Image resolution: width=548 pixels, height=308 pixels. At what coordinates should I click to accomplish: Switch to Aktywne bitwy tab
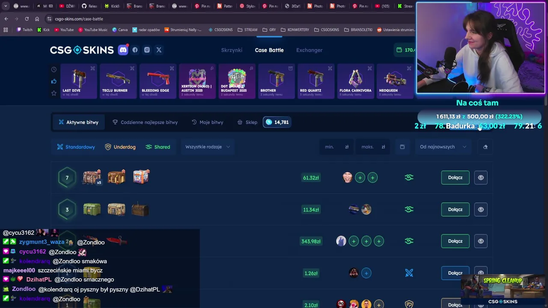click(78, 122)
